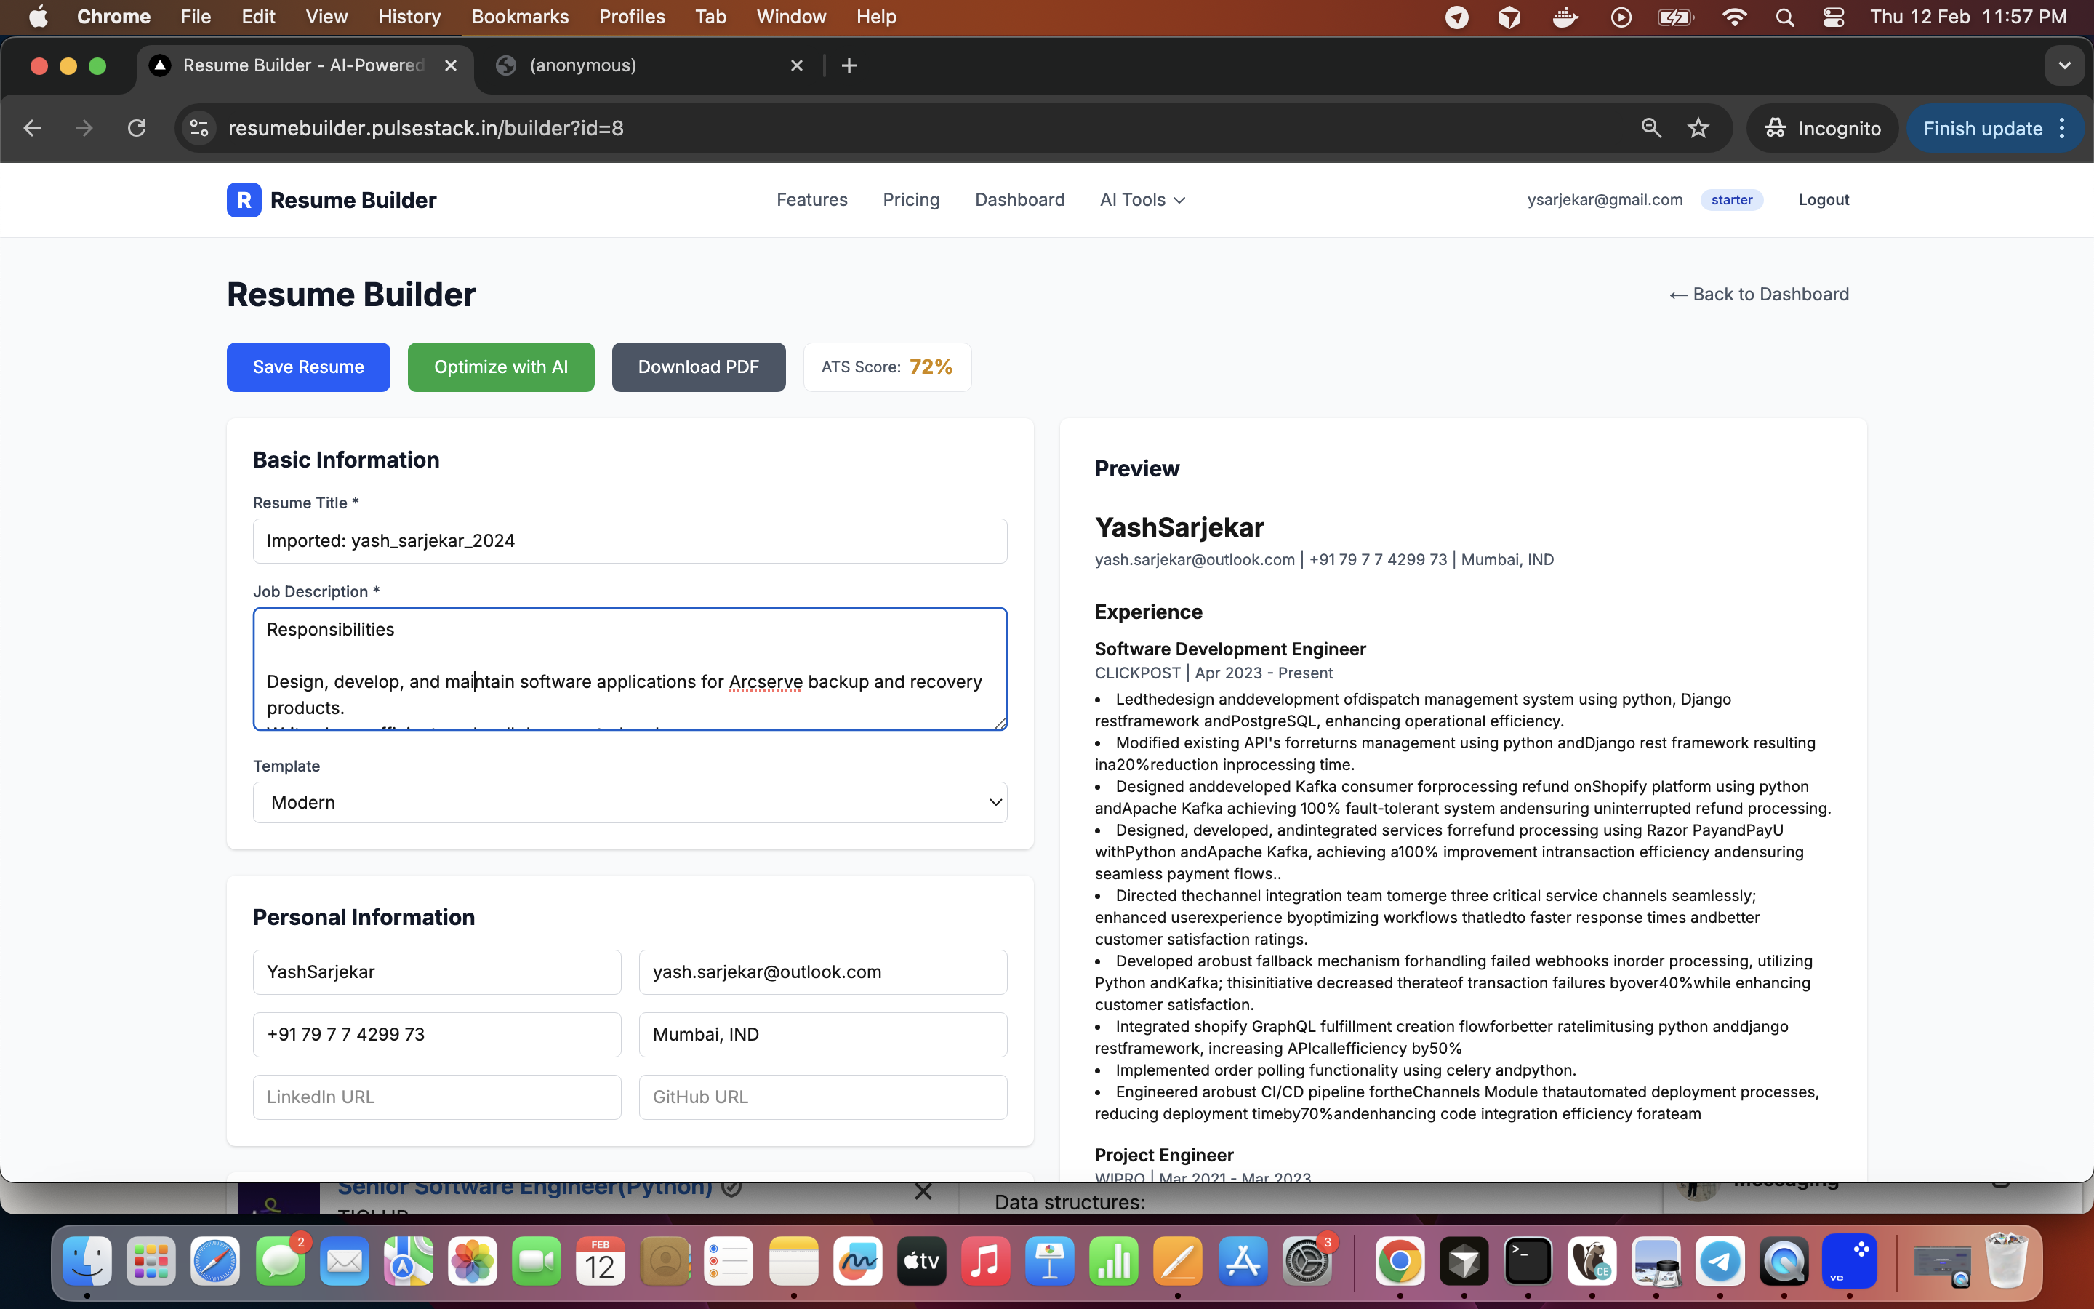2094x1309 pixels.
Task: Bookmark this page using the star icon
Action: click(1698, 127)
